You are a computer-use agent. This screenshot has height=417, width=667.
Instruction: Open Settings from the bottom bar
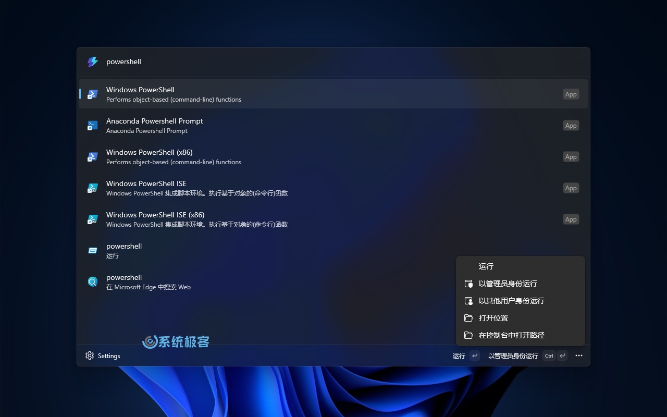tap(103, 356)
